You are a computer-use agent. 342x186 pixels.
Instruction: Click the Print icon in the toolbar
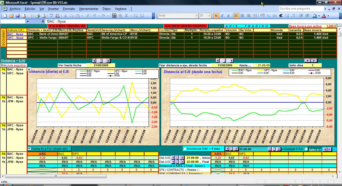click(38, 16)
